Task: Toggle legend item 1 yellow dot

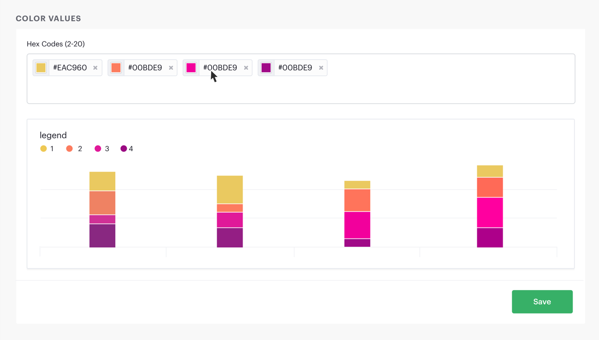Action: coord(43,149)
